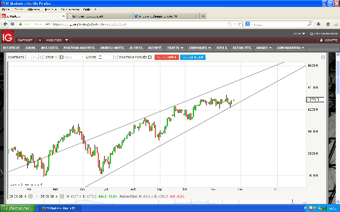Toggle the Position forcée checkbox
Image resolution: width=340 pixels, height=212 pixels.
click(x=150, y=57)
